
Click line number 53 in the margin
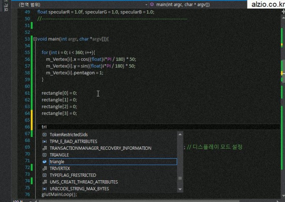click(27, 39)
